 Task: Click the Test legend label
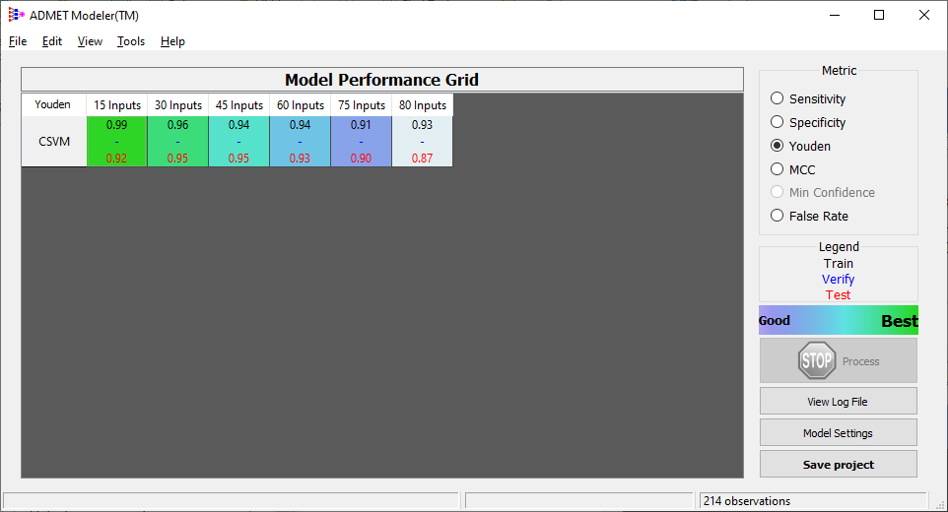coord(838,294)
